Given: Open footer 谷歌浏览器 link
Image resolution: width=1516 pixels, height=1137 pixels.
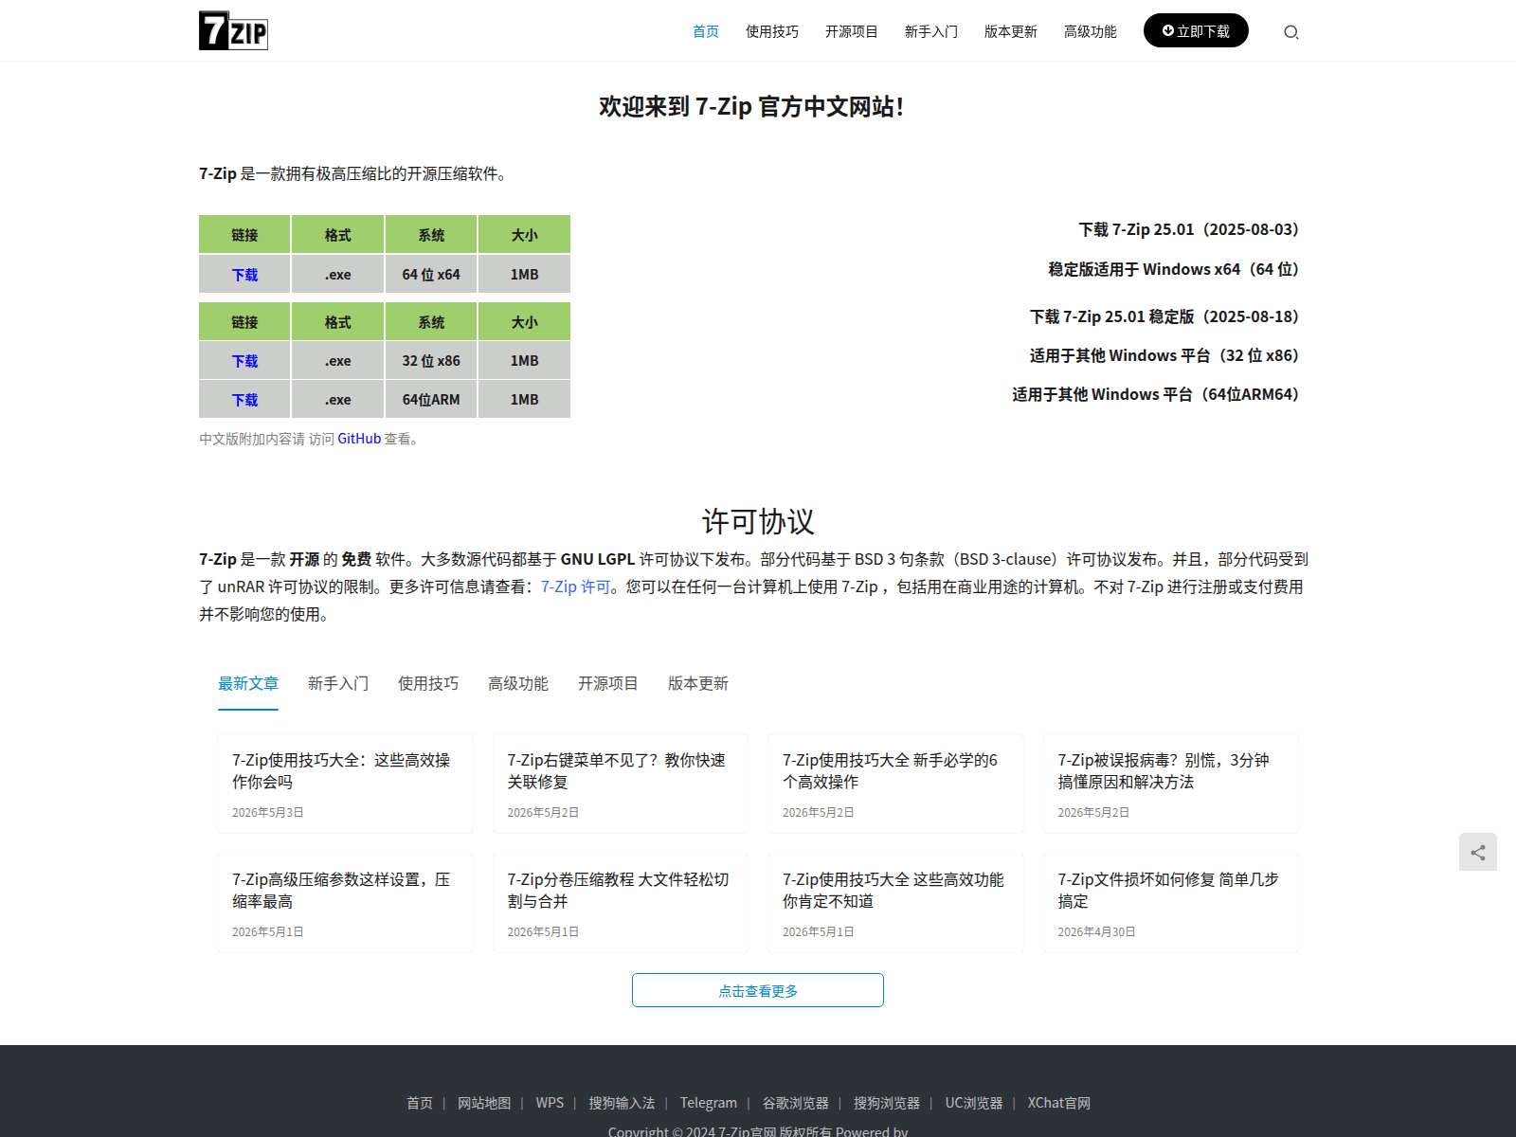Looking at the screenshot, I should pyautogui.click(x=796, y=1103).
